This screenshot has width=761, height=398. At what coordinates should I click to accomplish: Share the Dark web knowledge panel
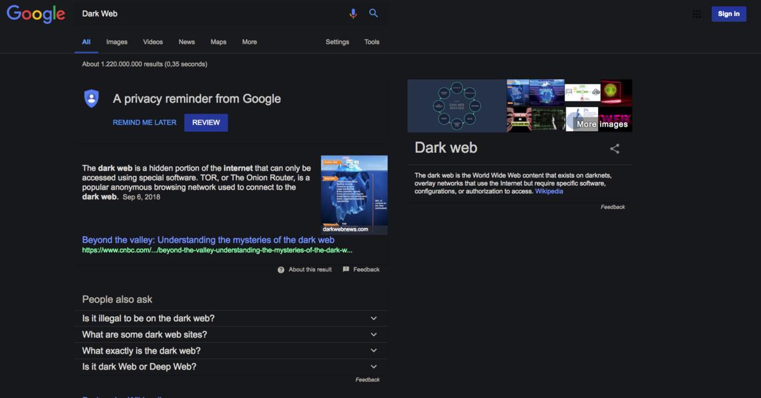[615, 149]
